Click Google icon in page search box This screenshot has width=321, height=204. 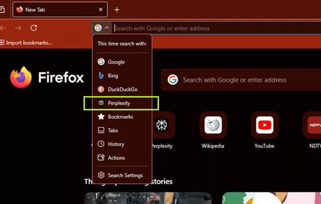point(173,80)
